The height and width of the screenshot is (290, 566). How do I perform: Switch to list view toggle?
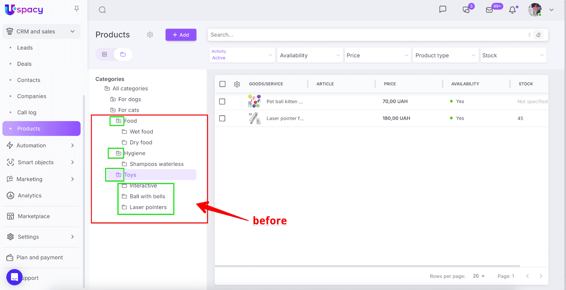[x=104, y=54]
